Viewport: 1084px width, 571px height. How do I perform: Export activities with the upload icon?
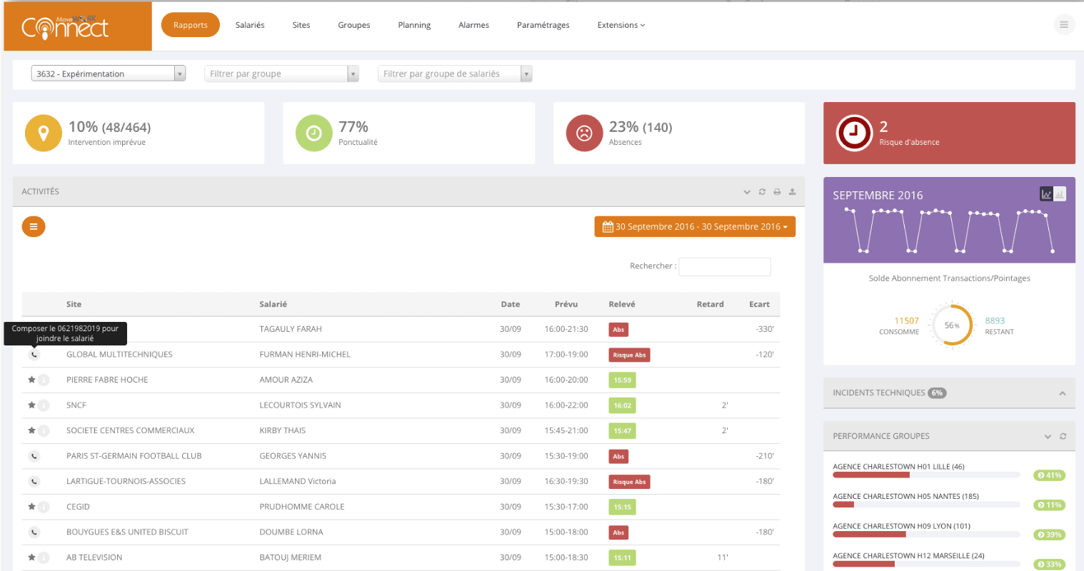pos(792,192)
